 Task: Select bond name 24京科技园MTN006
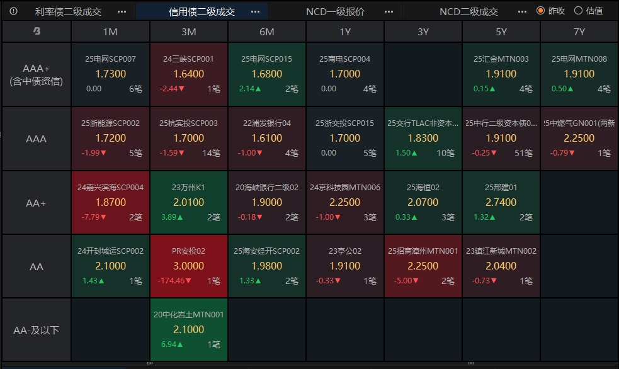pyautogui.click(x=344, y=188)
